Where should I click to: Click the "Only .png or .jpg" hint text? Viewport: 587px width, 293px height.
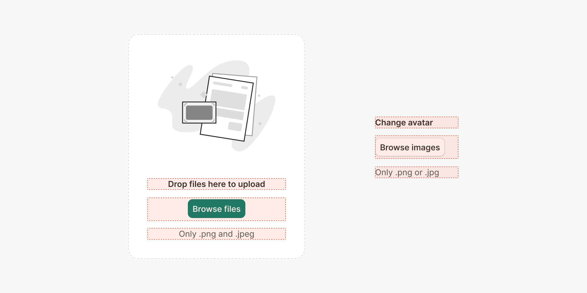point(407,172)
